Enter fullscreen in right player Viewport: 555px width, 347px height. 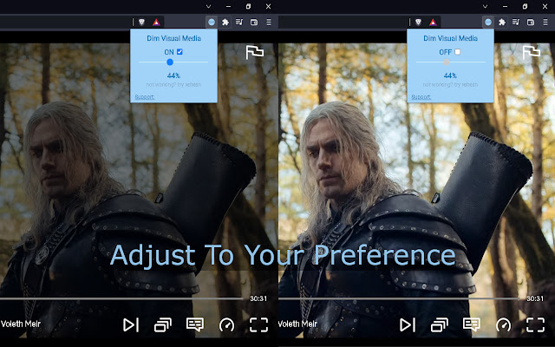click(535, 324)
